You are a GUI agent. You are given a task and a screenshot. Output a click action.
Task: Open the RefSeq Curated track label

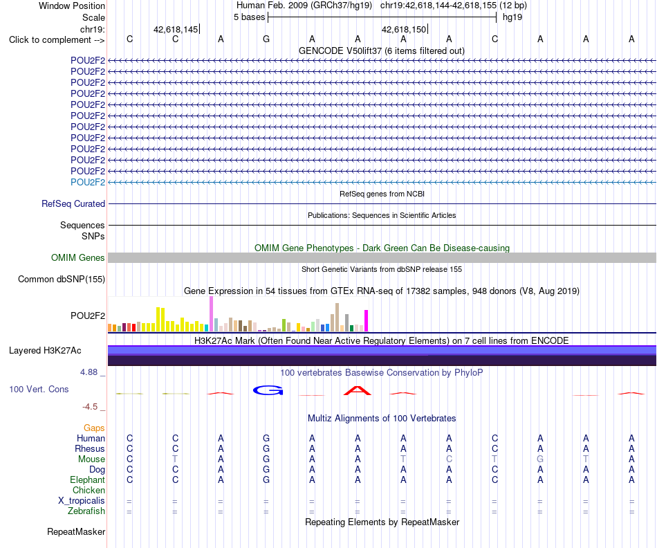coord(73,204)
